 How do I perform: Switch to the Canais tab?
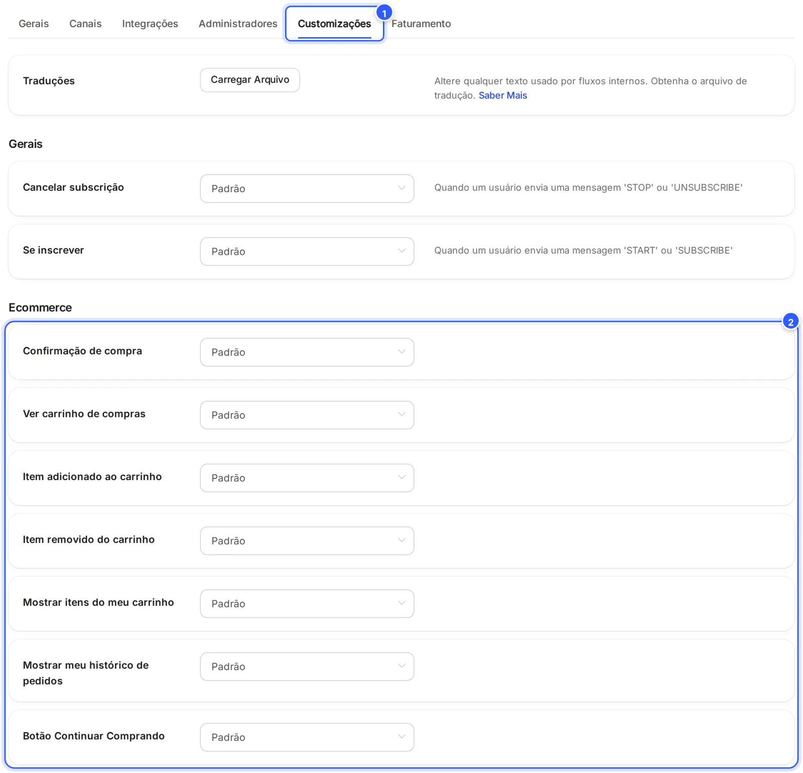(85, 24)
